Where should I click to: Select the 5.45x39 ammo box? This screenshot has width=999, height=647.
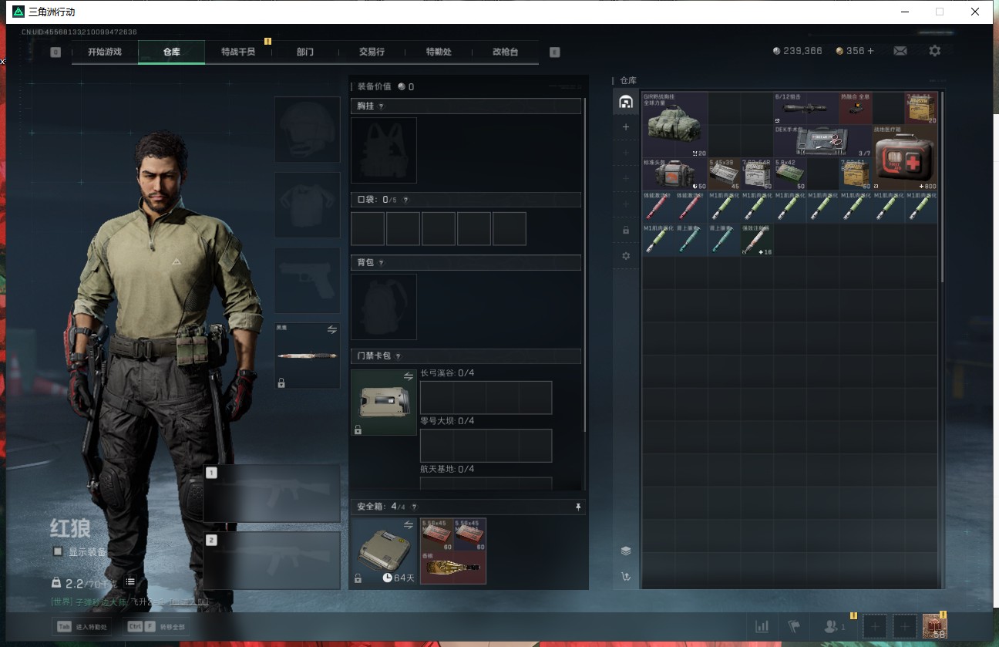pyautogui.click(x=724, y=174)
